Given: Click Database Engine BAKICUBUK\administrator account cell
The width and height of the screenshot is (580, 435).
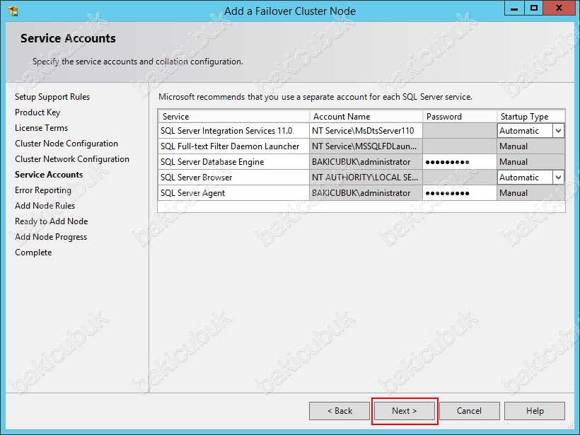Looking at the screenshot, I should tap(366, 162).
